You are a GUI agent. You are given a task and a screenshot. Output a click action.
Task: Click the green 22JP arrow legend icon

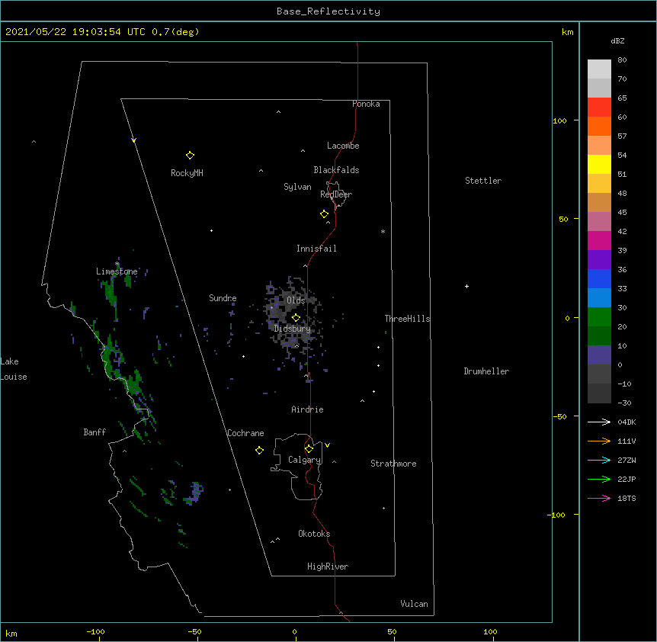click(x=599, y=479)
